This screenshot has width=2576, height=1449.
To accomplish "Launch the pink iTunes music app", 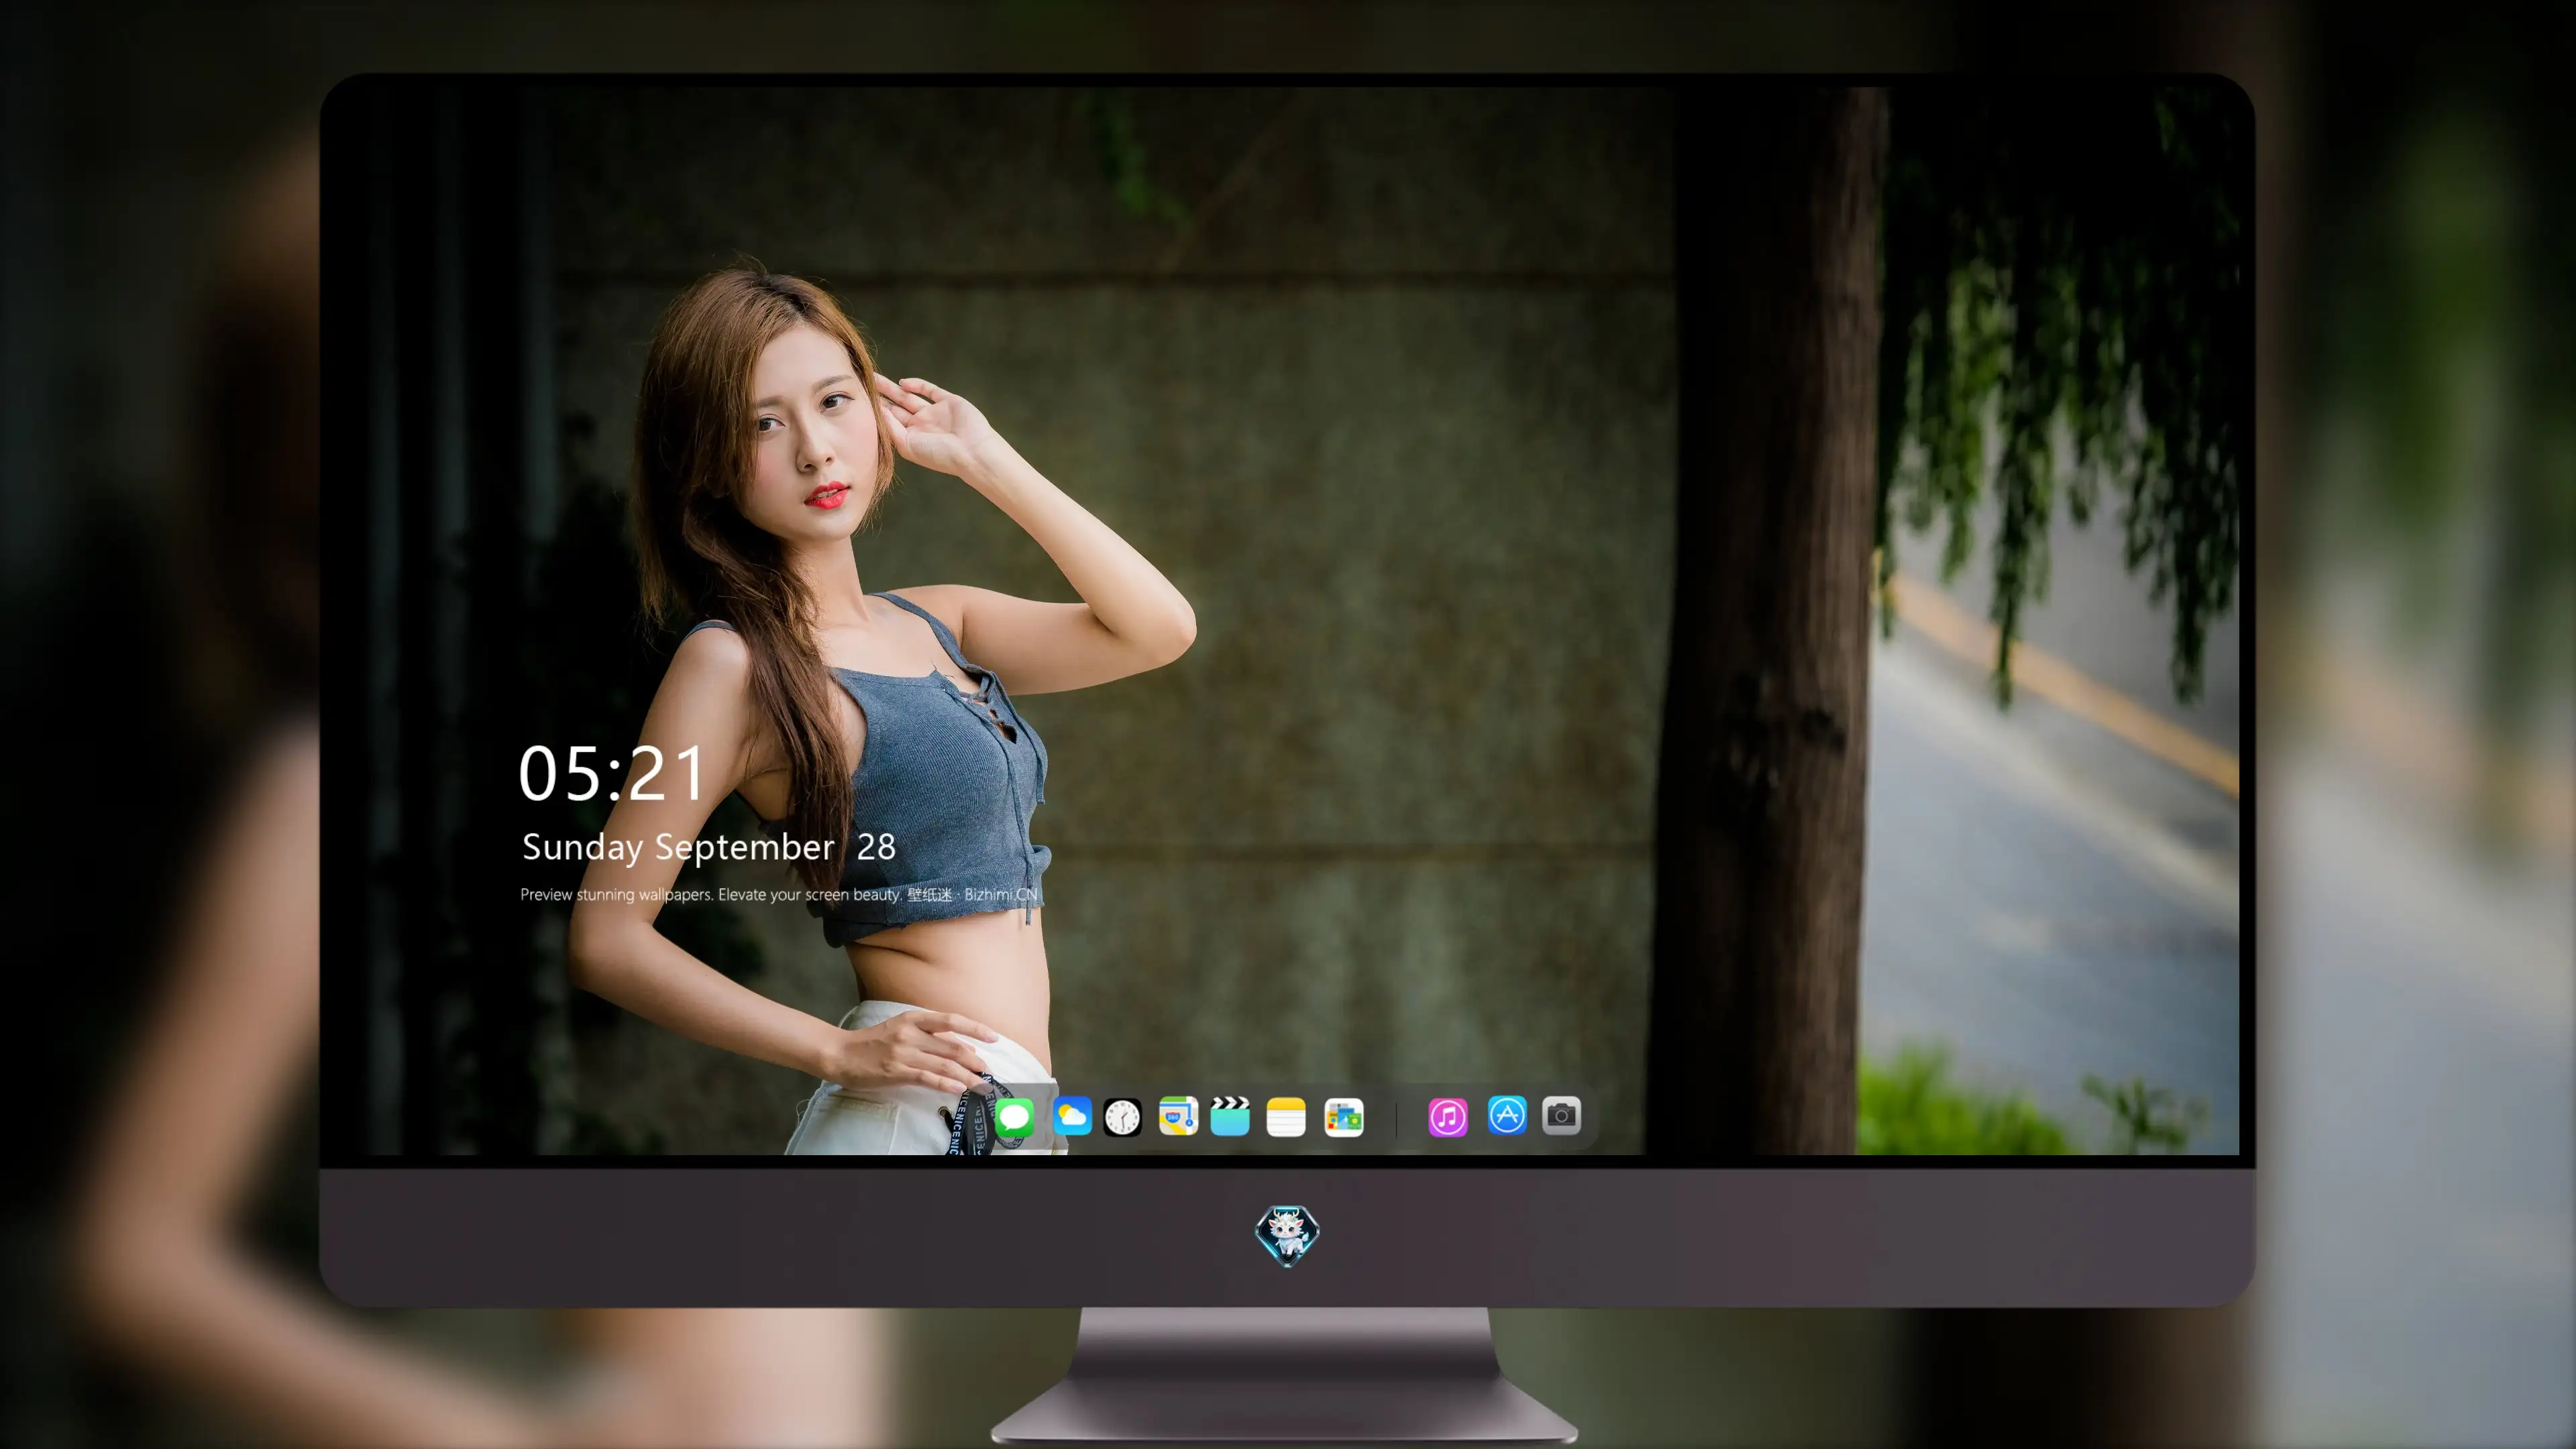I will click(1448, 1117).
